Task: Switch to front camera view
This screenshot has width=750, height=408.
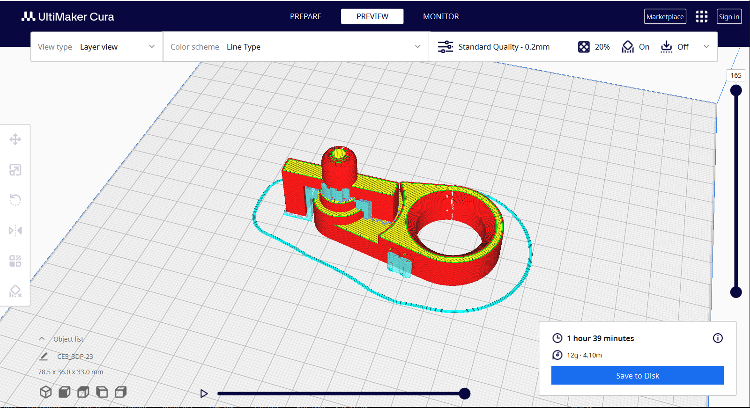Action: click(64, 392)
